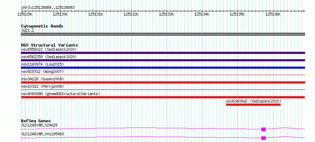Open the nsv4080998 (gnomADStructuralVariants) label
Image resolution: width=315 pixels, height=142 pixels.
point(61,94)
